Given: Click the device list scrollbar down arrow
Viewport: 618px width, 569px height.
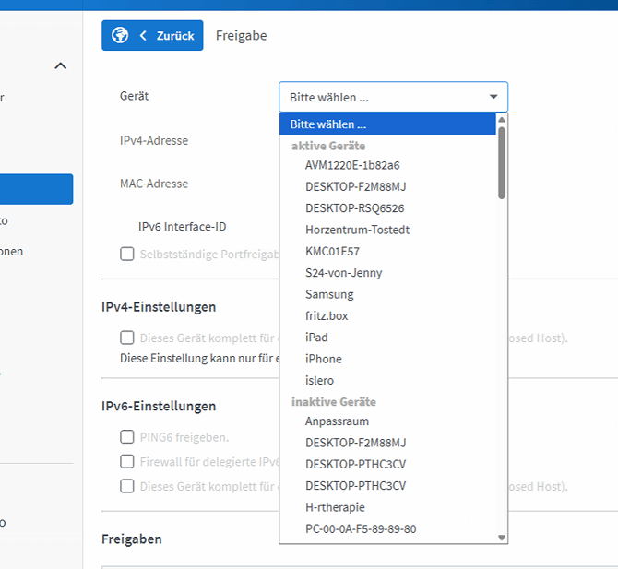Looking at the screenshot, I should (x=502, y=537).
